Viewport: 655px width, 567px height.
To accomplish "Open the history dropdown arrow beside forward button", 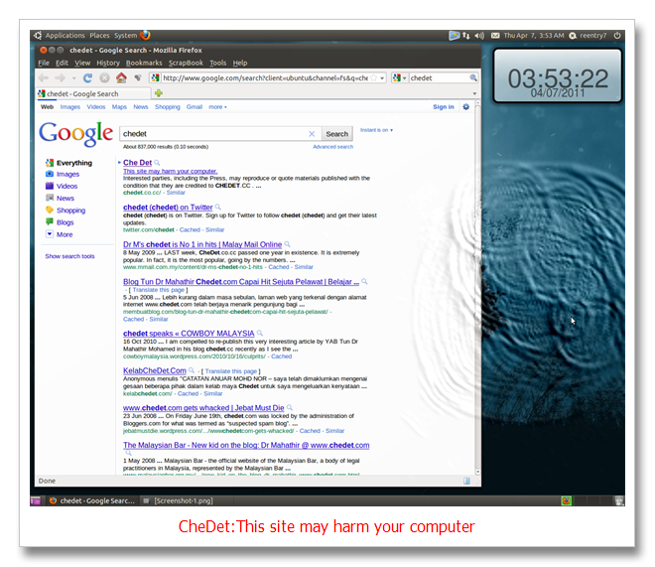I will (x=73, y=78).
